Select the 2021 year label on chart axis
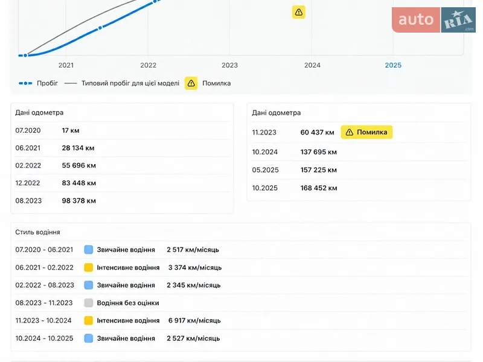Viewport: 483px width, 362px height. point(66,65)
